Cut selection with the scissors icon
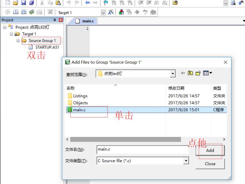Viewport: 245px width, 184px height. click(x=42, y=3)
